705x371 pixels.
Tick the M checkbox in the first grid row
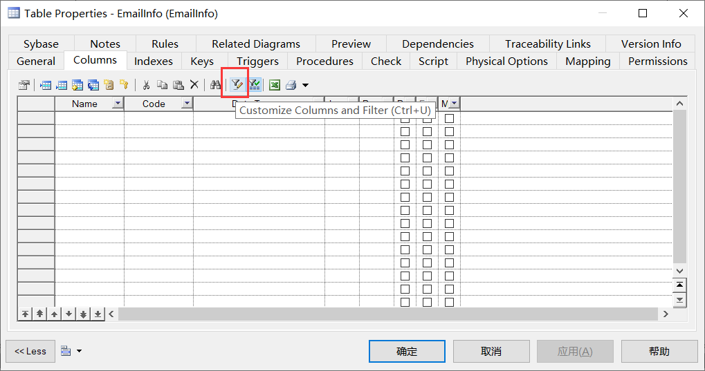click(449, 119)
